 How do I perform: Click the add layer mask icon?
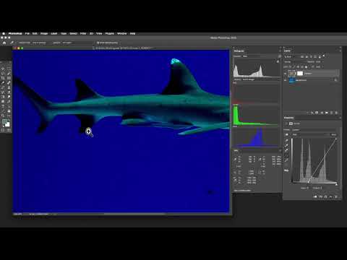[x=317, y=113]
